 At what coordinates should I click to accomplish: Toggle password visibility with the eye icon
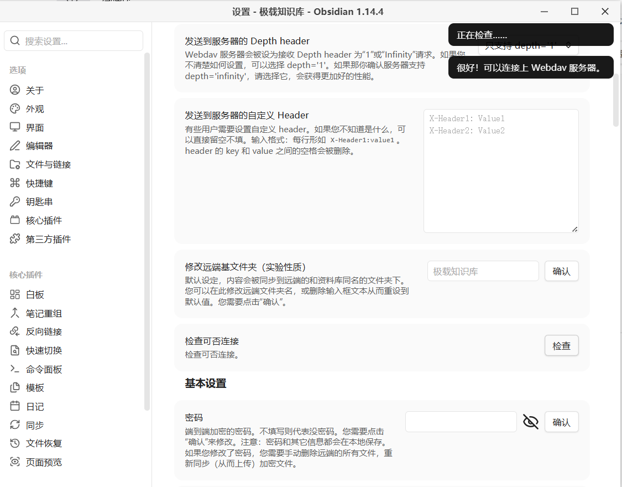coord(531,422)
